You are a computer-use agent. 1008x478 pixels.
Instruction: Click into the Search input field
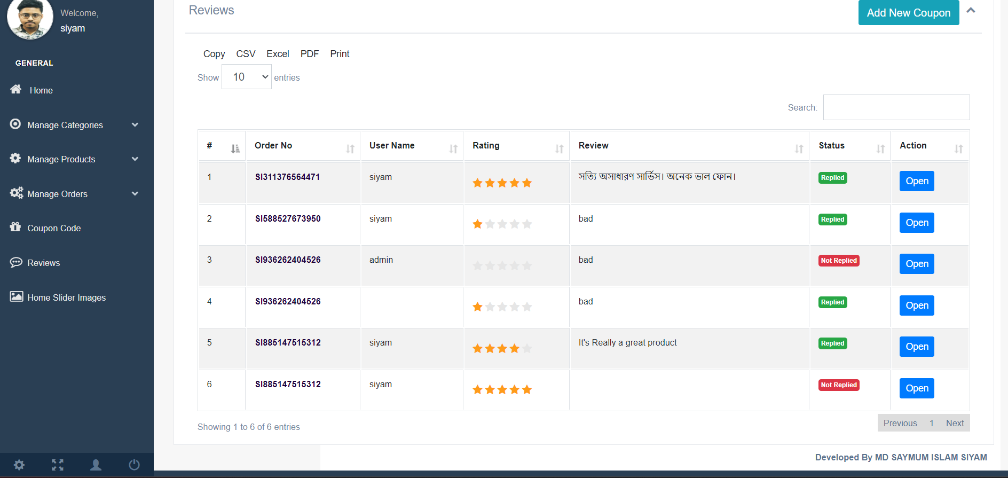click(896, 107)
